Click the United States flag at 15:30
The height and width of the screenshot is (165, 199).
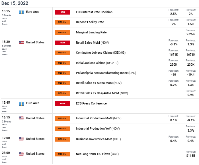21,43
